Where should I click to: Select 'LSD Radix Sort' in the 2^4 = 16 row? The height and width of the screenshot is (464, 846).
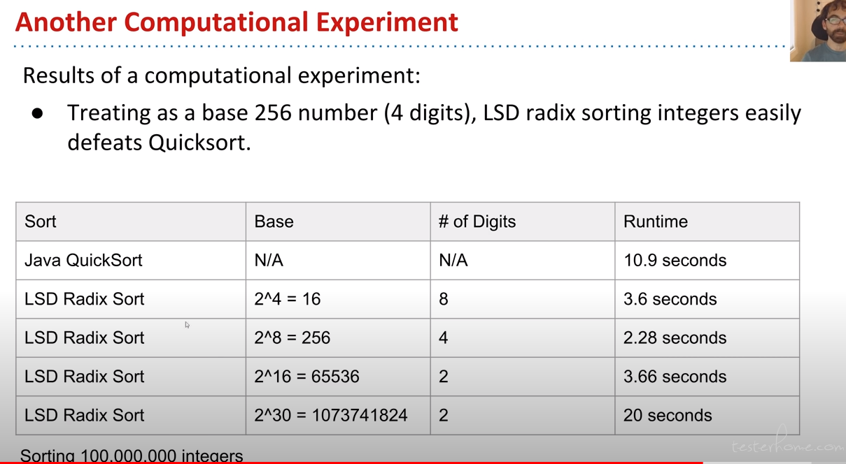point(131,299)
